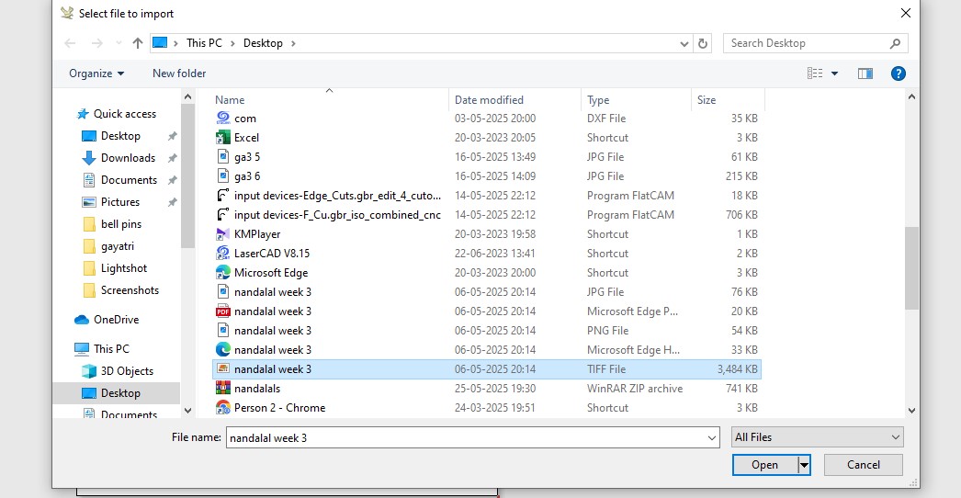Select input devices-Edge_Cuts FlatCAM file
This screenshot has width=961, height=498.
pyautogui.click(x=487, y=196)
